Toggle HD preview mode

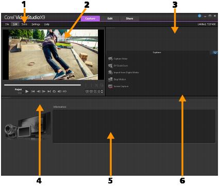(x=64, y=91)
